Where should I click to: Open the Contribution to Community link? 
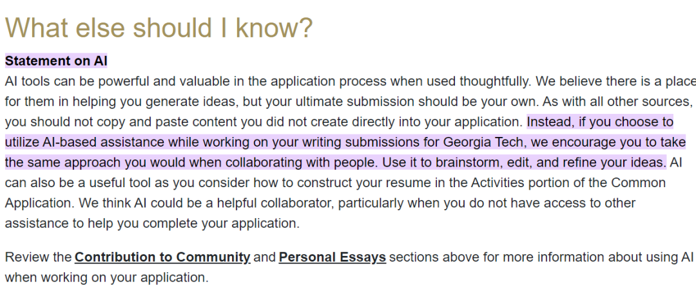pos(162,258)
